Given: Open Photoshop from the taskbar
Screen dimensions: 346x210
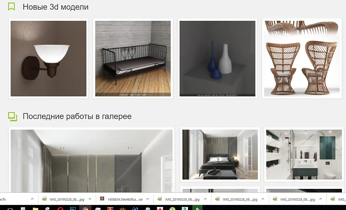Looking at the screenshot, I should tap(73, 208).
